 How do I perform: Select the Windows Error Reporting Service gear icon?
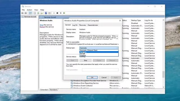(x=72, y=83)
